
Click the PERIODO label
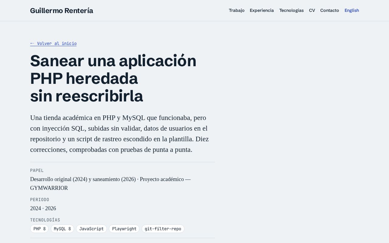pyautogui.click(x=40, y=200)
